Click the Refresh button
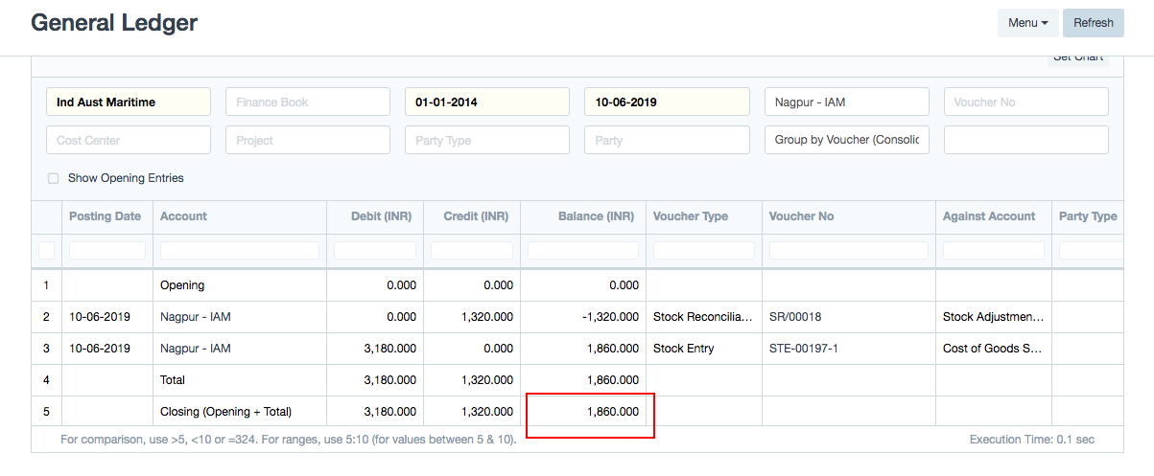 [1093, 23]
